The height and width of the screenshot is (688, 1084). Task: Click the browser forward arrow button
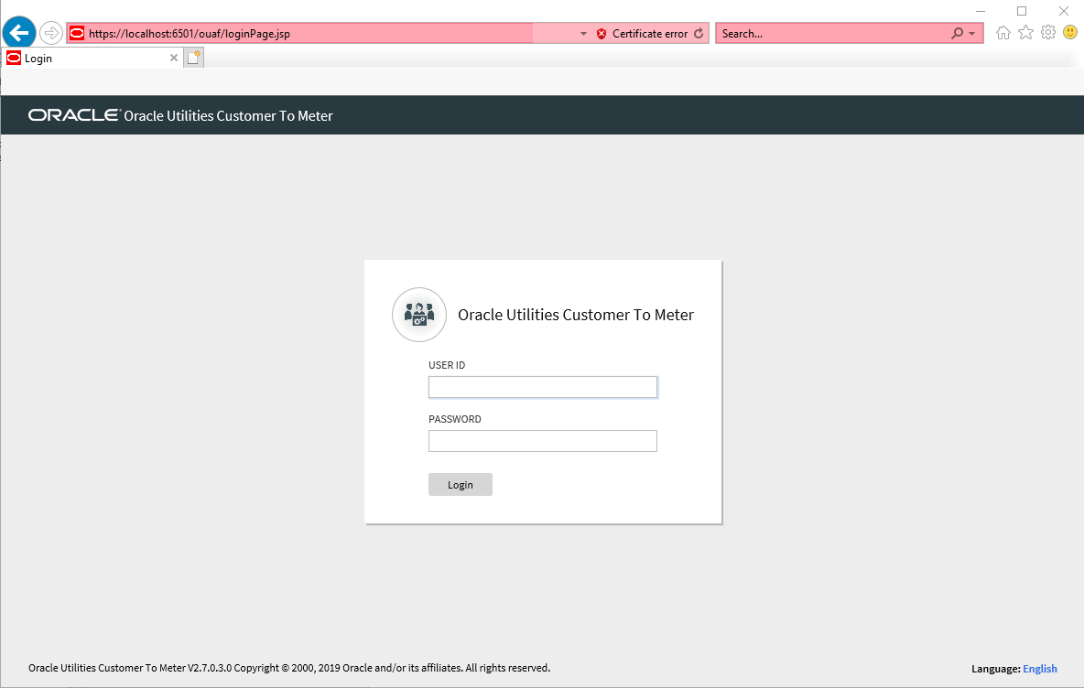click(x=51, y=33)
